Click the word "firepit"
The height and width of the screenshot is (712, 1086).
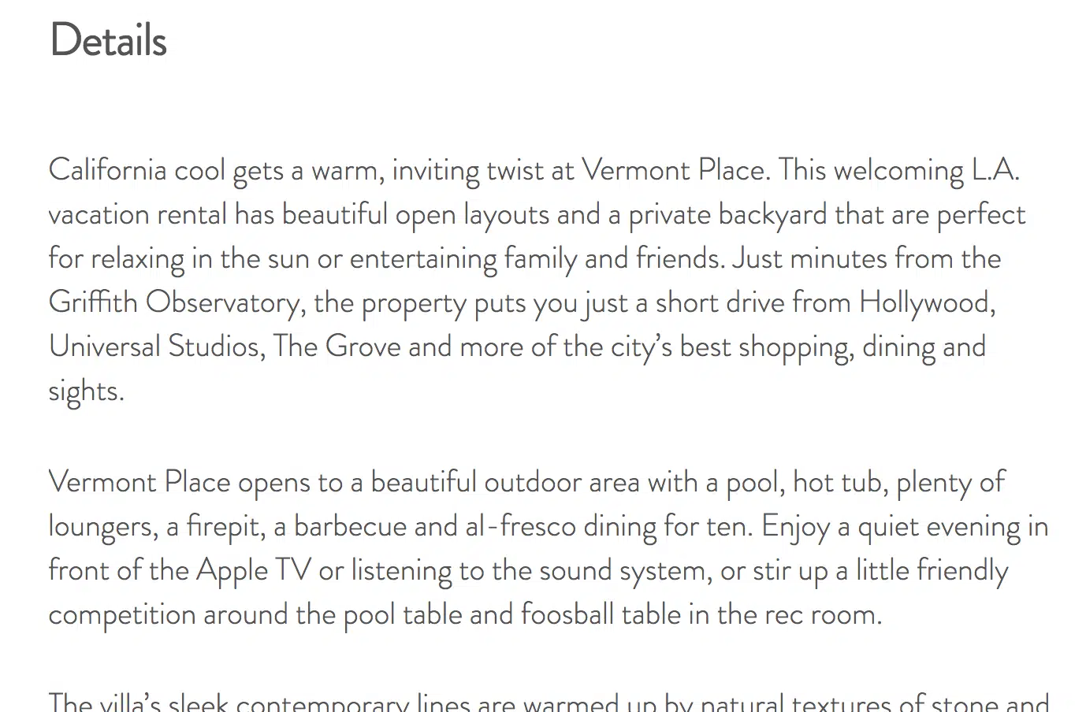tap(224, 526)
